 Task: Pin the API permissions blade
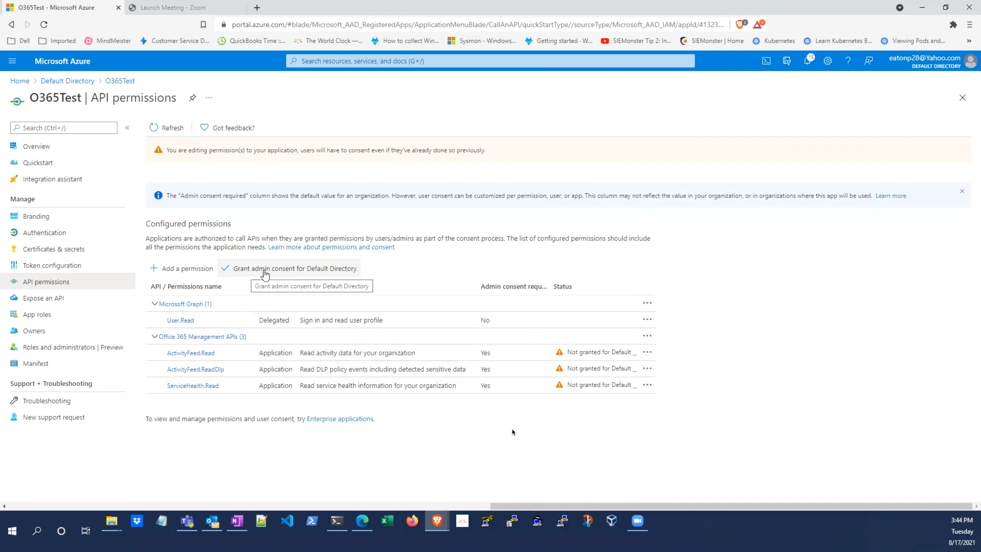point(193,98)
